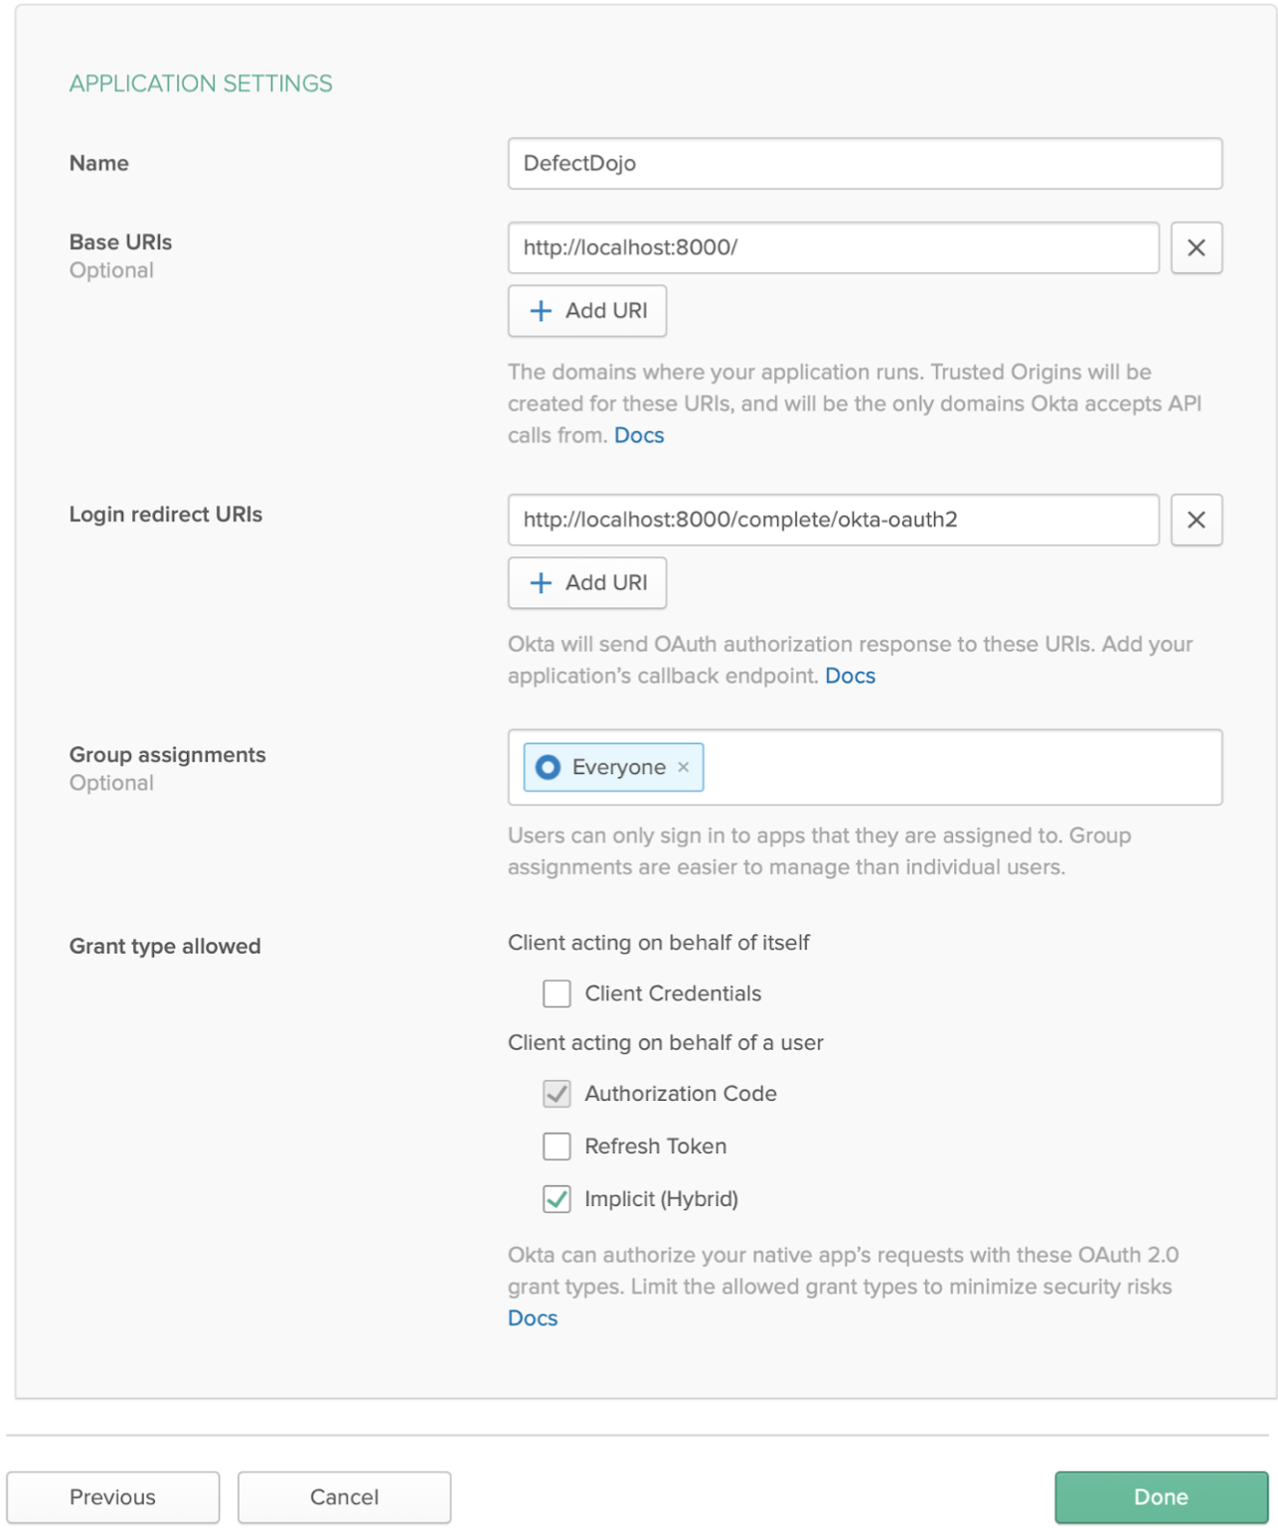Image resolution: width=1278 pixels, height=1528 pixels.
Task: Edit the Login redirect URI field
Action: 832,520
